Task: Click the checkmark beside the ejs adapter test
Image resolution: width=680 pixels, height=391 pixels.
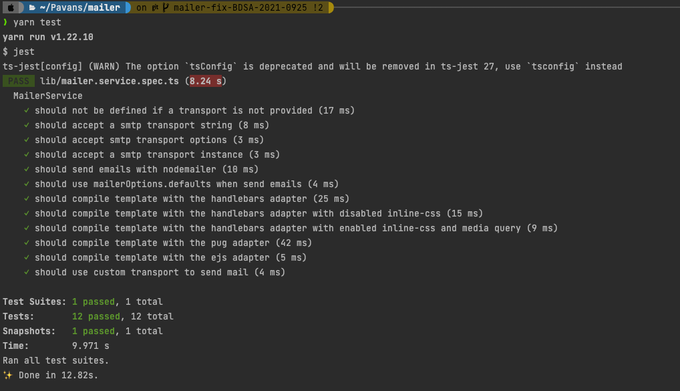Action: pos(27,257)
